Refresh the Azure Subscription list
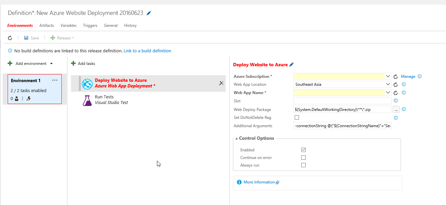This screenshot has width=446, height=205. (396, 77)
